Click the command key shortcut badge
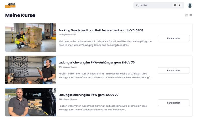Screen dimensions: 198x129 click(175, 5)
